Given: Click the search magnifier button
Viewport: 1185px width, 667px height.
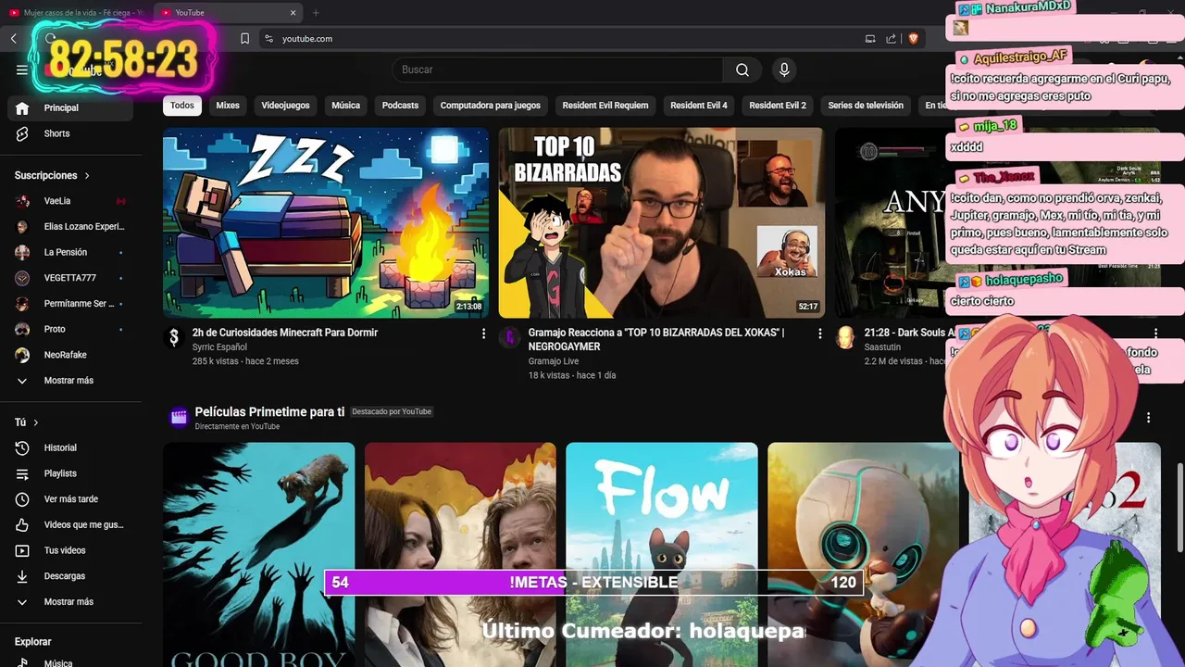Looking at the screenshot, I should [742, 69].
